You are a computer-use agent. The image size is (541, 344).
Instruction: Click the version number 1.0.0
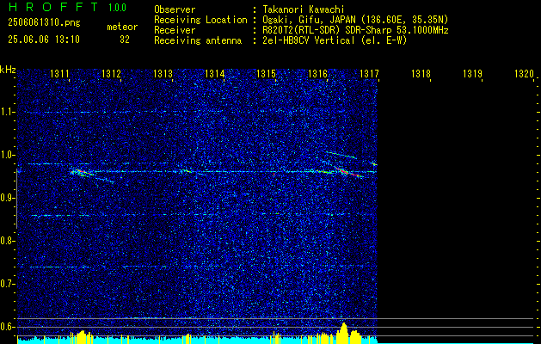[x=117, y=8]
